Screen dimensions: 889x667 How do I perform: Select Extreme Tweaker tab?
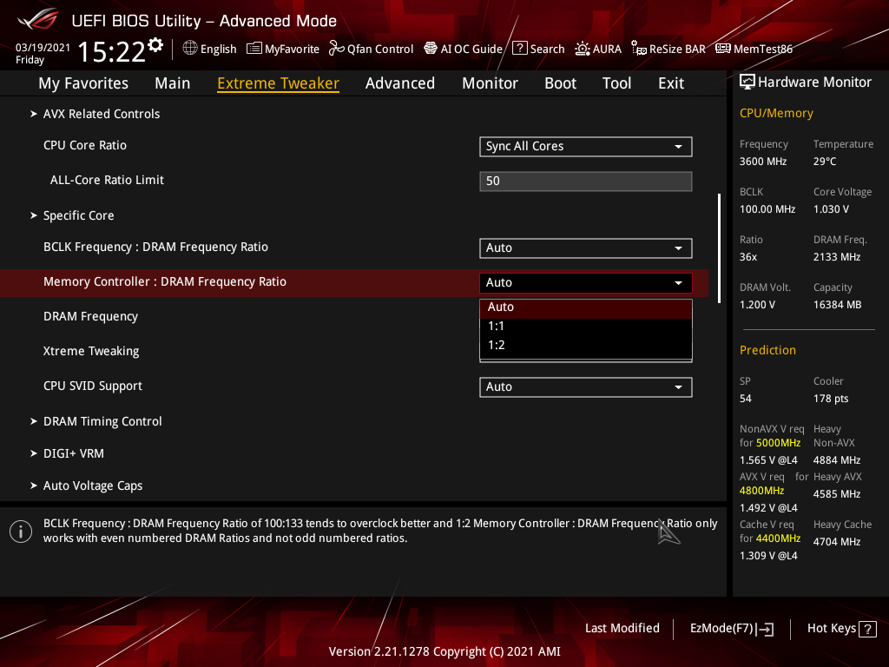click(x=279, y=83)
